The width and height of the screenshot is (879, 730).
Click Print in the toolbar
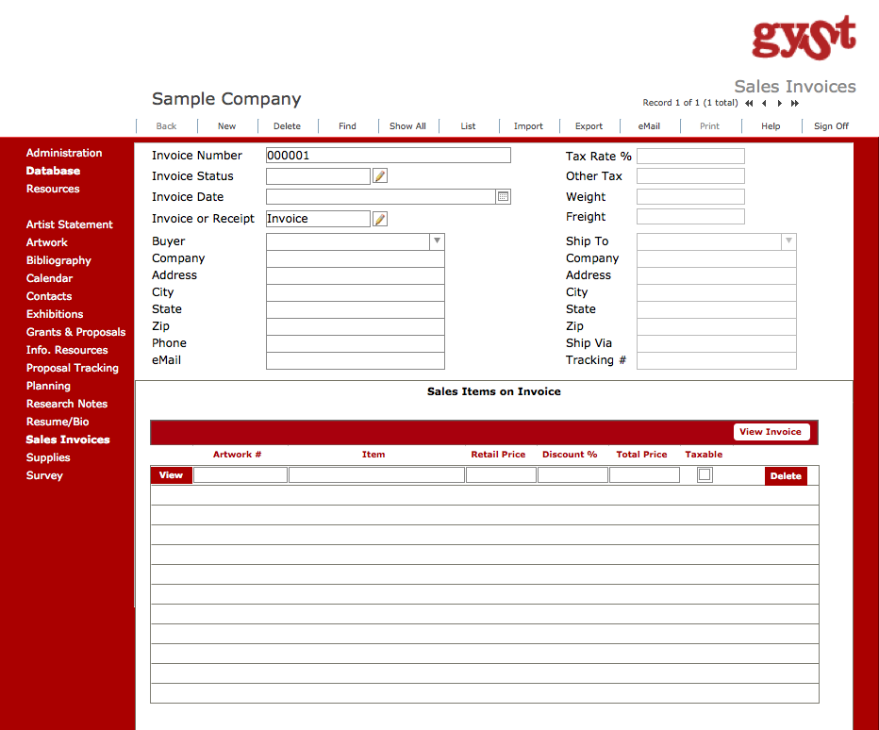click(709, 126)
